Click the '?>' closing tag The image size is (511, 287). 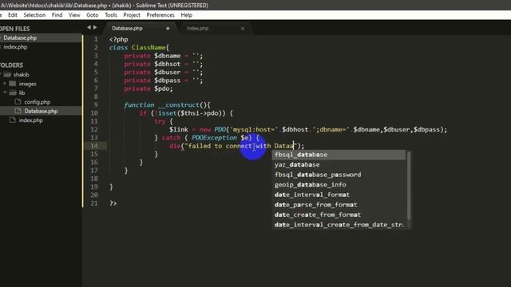click(113, 203)
